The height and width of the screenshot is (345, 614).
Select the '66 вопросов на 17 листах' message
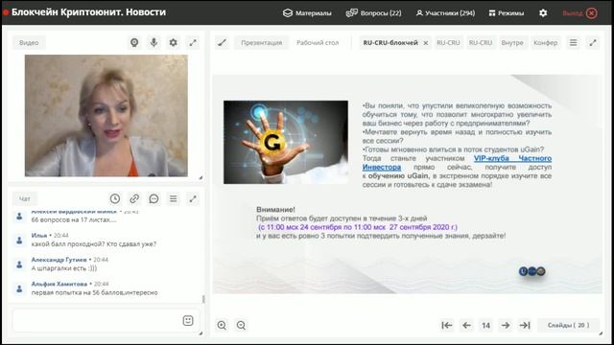pos(74,219)
